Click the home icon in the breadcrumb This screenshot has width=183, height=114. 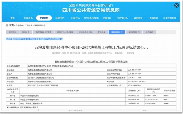pos(7,25)
